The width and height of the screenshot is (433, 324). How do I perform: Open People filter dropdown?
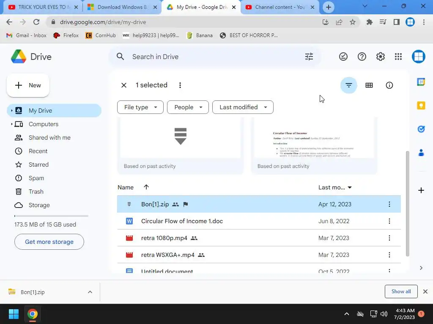(188, 107)
